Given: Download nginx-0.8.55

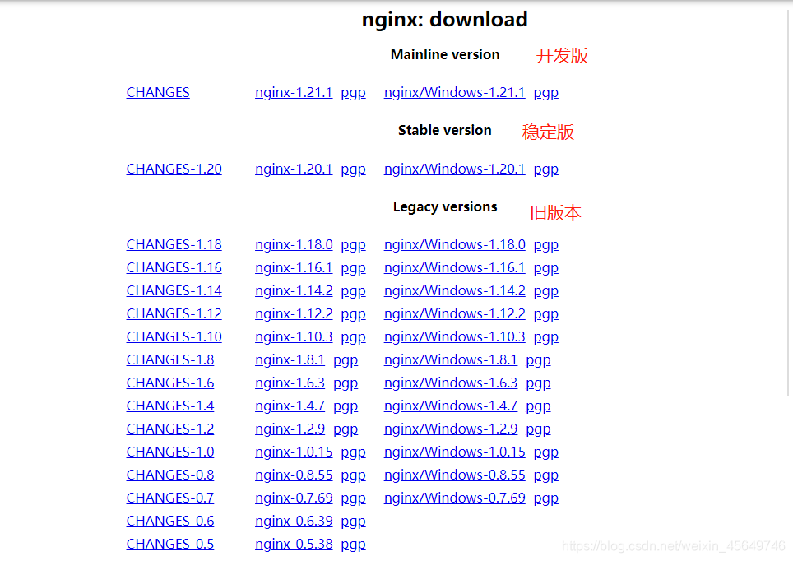Looking at the screenshot, I should tap(294, 475).
